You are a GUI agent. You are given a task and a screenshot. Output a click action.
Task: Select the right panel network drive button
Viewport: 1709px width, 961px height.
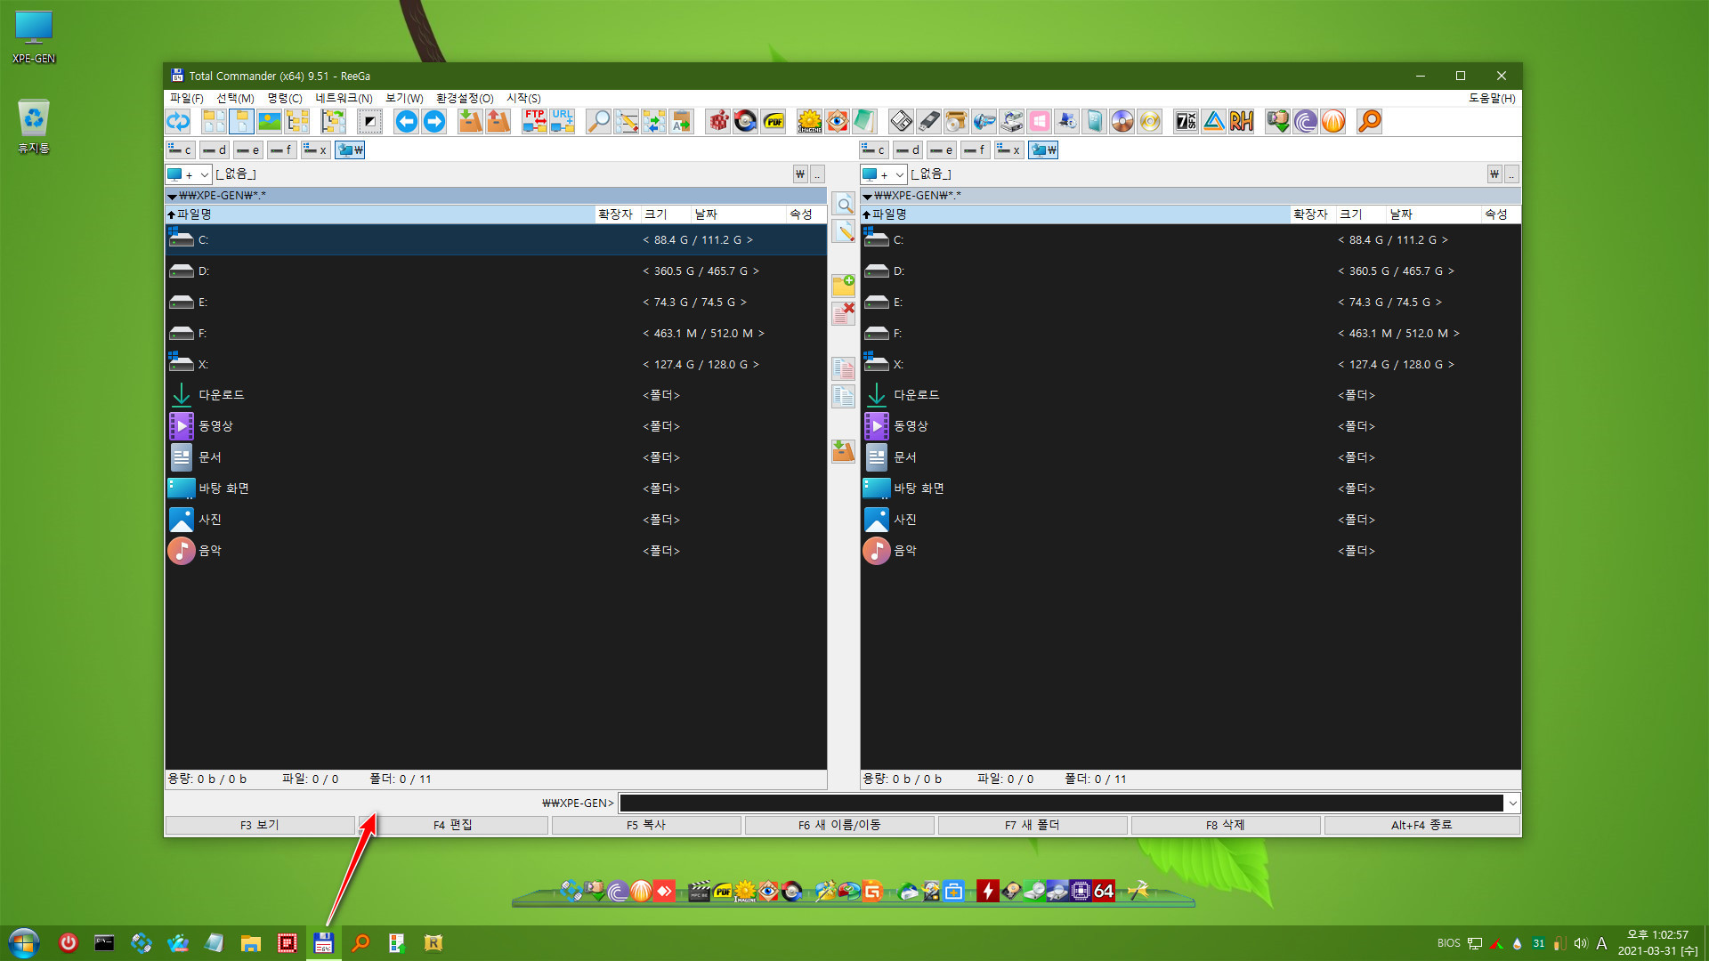coord(1043,149)
